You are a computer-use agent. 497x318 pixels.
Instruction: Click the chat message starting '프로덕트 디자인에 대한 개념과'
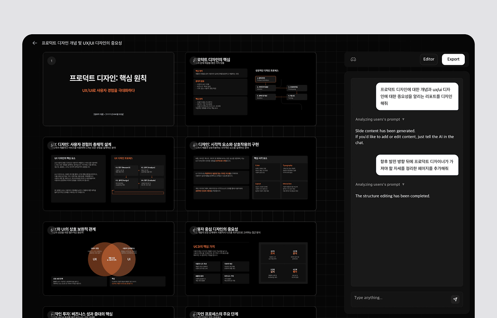coord(417,96)
